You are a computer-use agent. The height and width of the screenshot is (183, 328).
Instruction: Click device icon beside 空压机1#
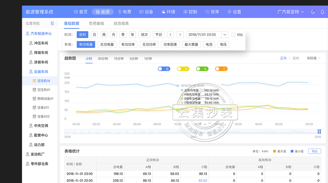point(35,81)
